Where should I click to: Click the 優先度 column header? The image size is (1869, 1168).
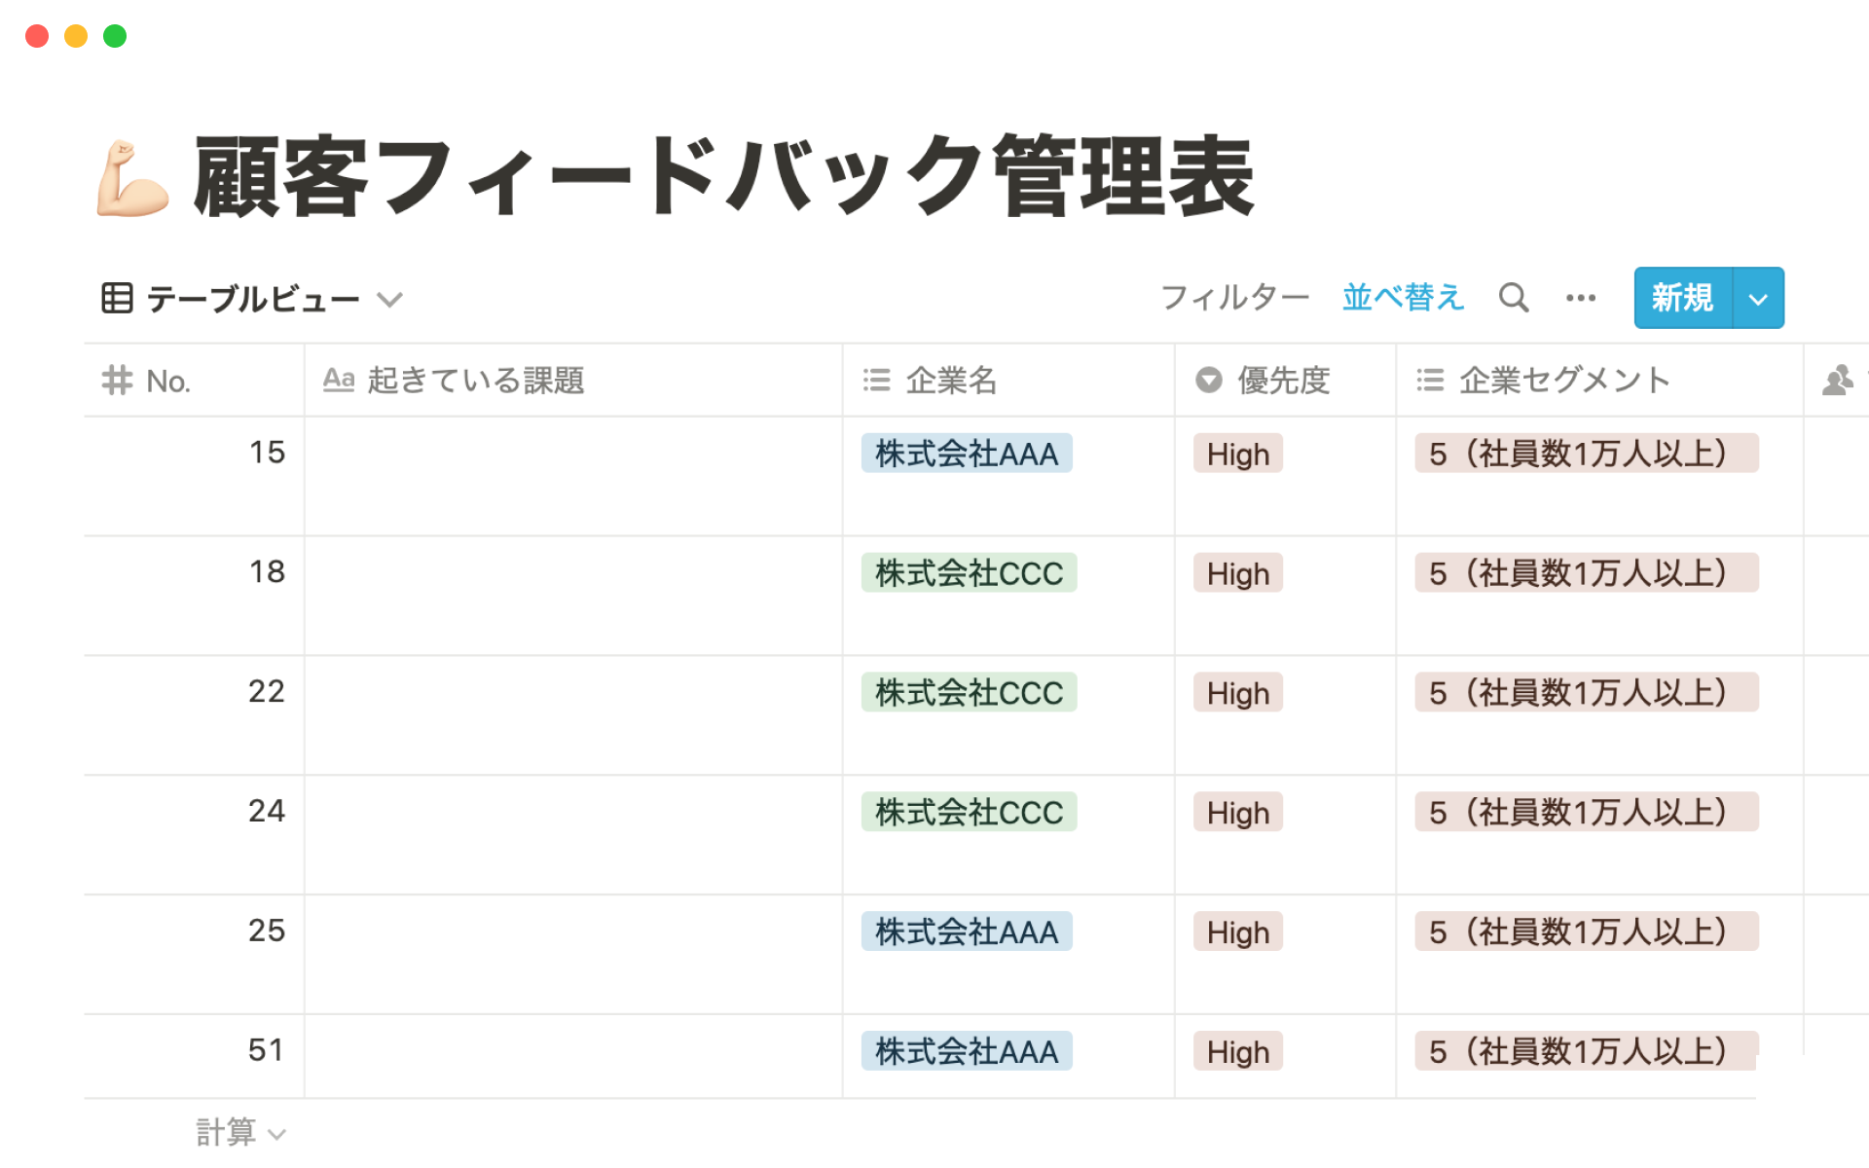coord(1282,381)
